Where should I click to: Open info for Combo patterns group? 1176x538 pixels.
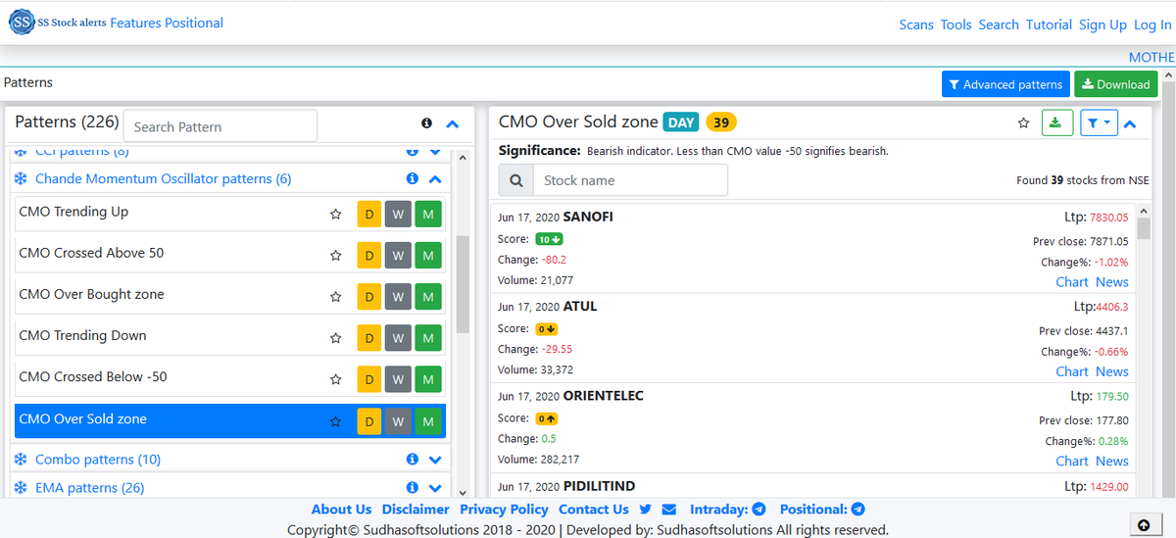pos(412,460)
